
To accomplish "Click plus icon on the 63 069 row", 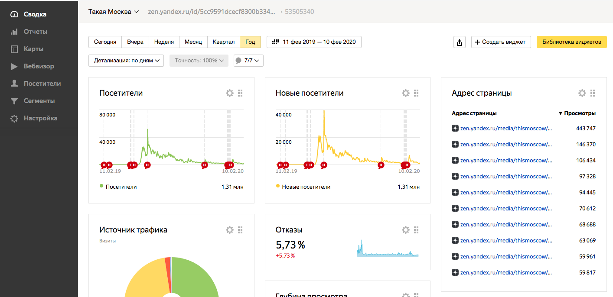I will (x=455, y=240).
